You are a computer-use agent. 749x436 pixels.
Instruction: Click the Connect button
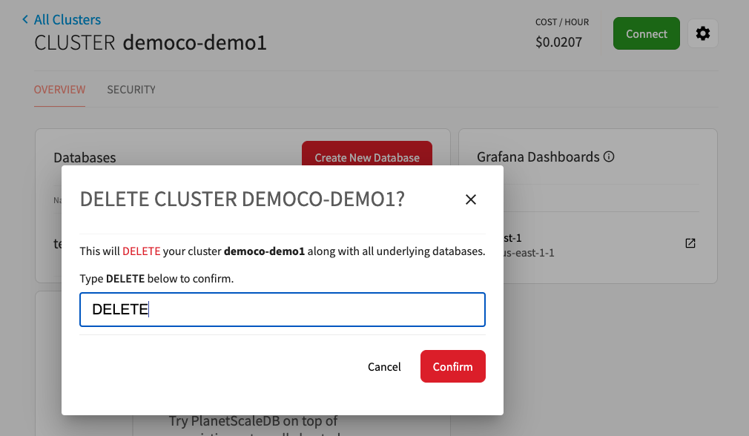click(x=647, y=33)
